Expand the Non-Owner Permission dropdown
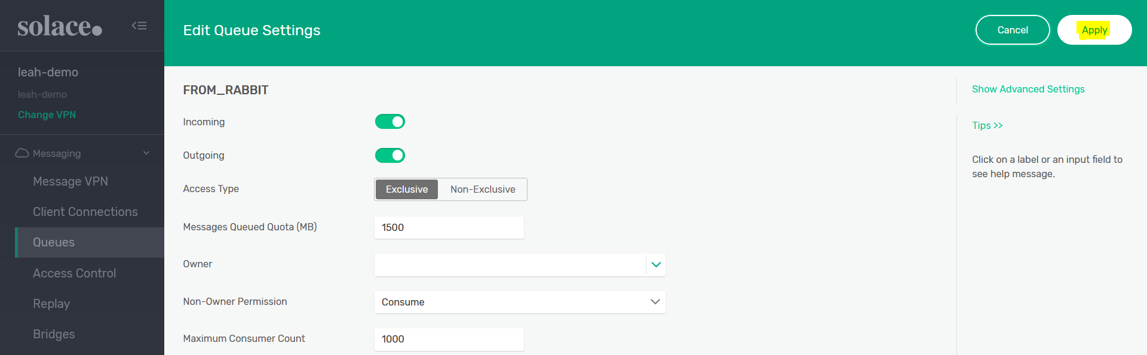 tap(655, 302)
